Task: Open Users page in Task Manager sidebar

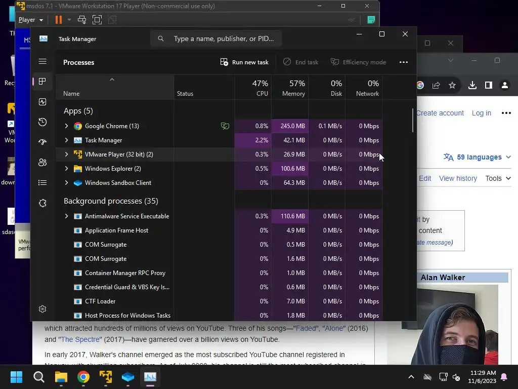Action: coord(42,163)
